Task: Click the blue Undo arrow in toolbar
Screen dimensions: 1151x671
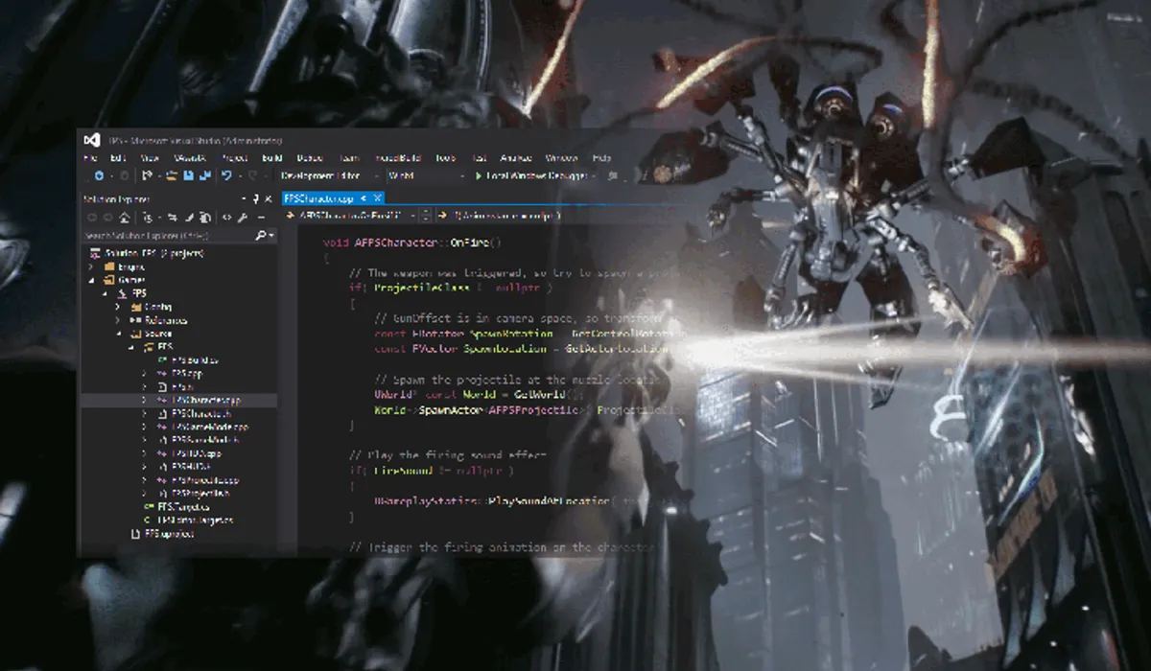Action: pyautogui.click(x=226, y=175)
